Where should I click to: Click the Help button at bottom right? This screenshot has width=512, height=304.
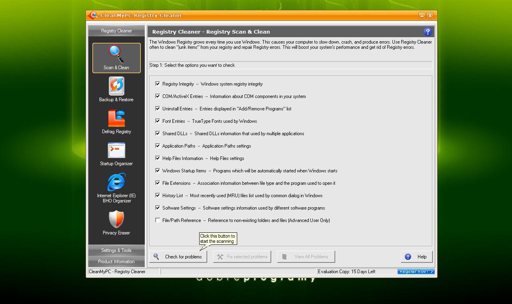[416, 257]
